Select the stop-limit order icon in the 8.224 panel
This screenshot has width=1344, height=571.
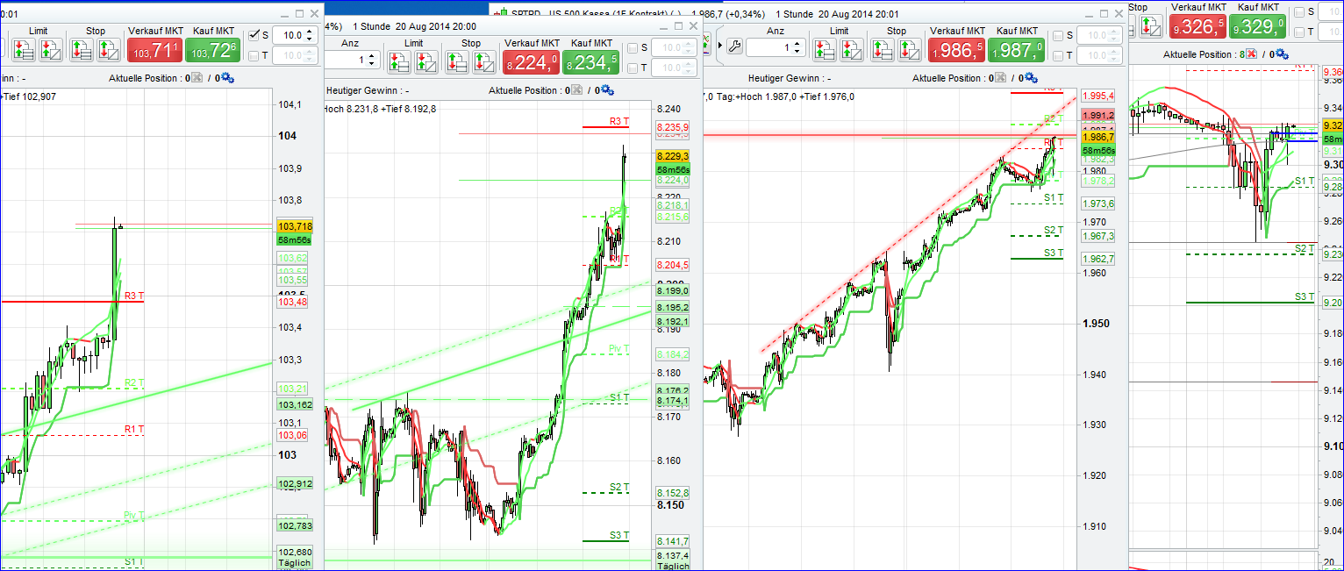pyautogui.click(x=483, y=63)
